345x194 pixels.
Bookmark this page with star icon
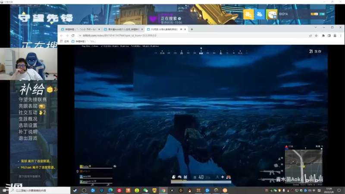point(316,36)
